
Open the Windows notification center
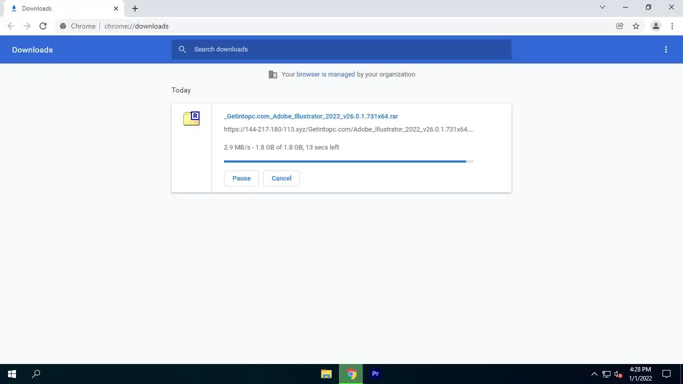tap(666, 374)
